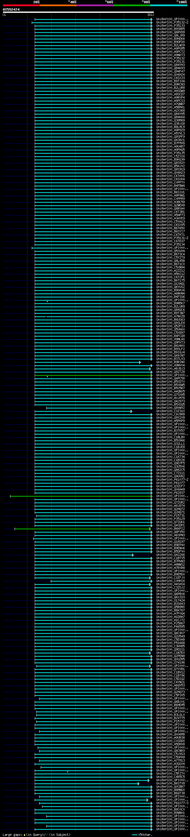Click the red 20% identity legend segment
The image size is (190, 837).
[x=21, y=5]
